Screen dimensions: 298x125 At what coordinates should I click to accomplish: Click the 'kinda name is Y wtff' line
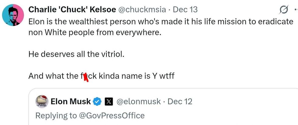coord(136,76)
